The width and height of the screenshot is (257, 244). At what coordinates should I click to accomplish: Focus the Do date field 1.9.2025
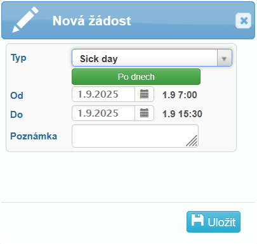point(103,113)
